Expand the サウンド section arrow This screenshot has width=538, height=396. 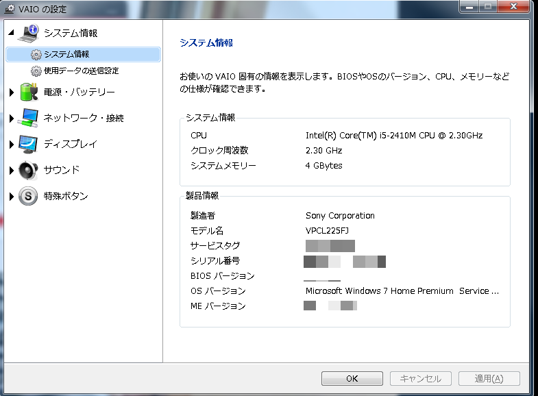click(12, 171)
